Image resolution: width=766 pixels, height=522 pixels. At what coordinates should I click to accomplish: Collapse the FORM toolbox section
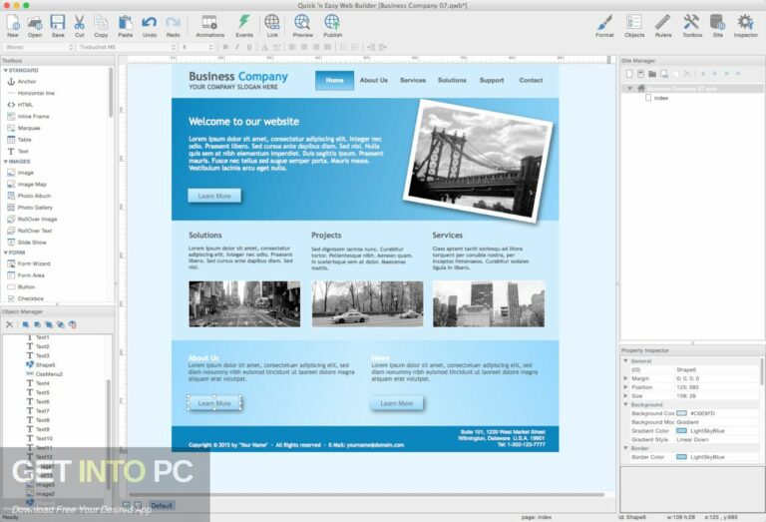point(5,253)
